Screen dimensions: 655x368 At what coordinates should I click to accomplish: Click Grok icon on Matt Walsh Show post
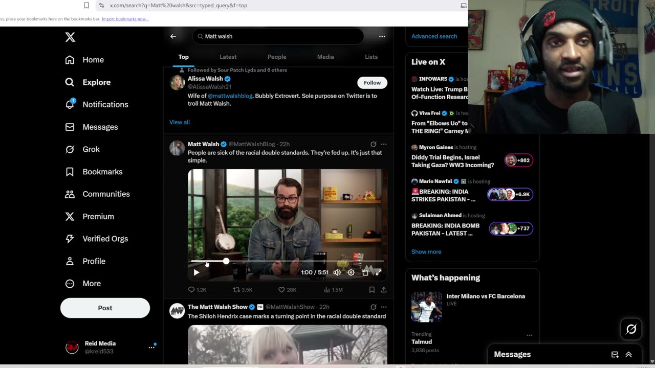coord(373,307)
